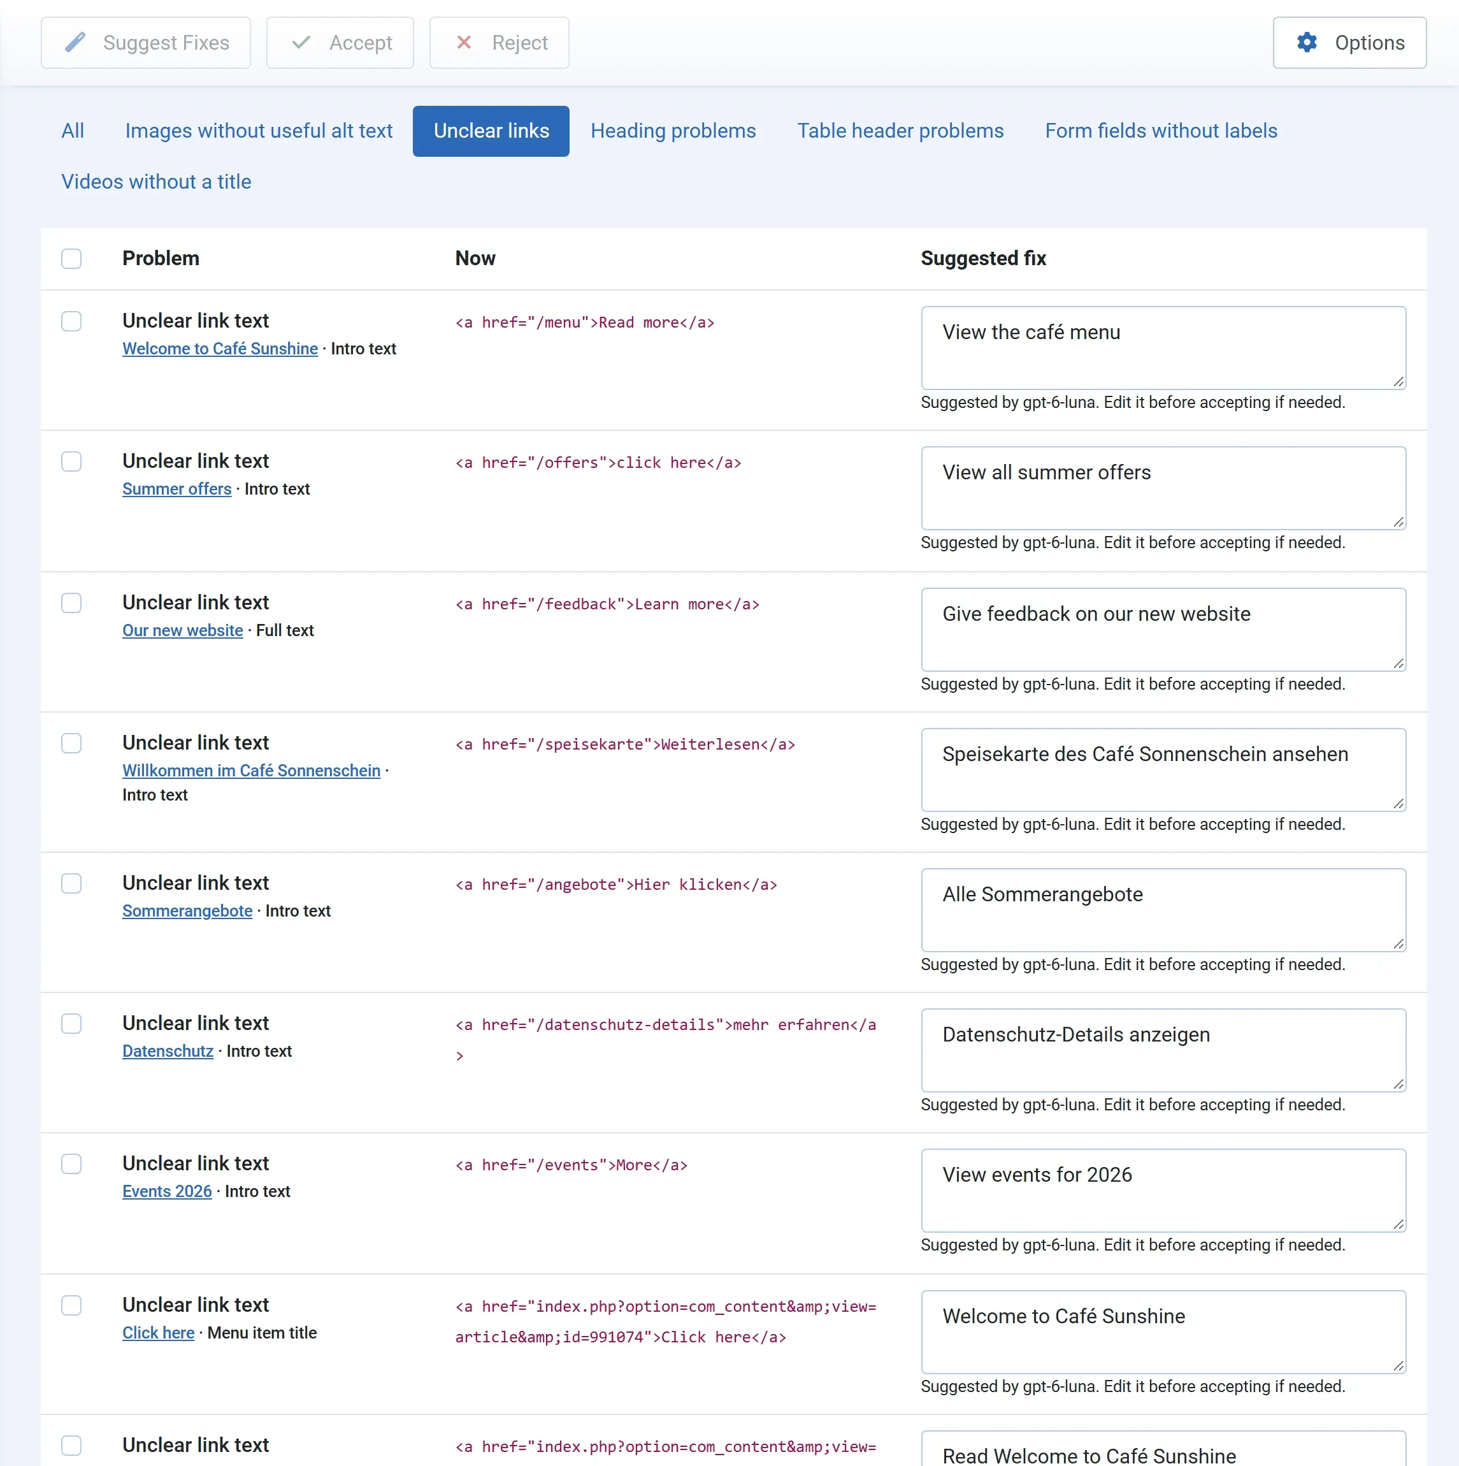
Task: Switch to the All filter tab
Action: point(73,131)
